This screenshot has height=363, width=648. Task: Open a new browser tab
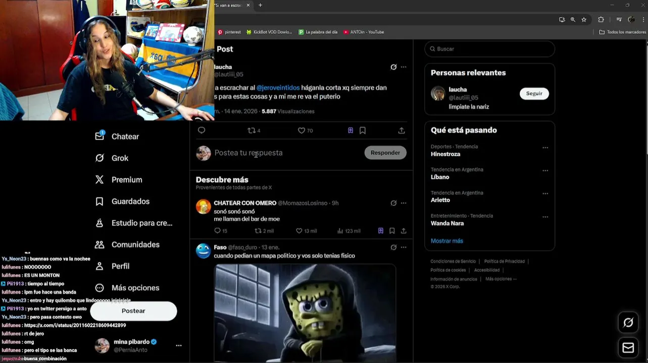point(261,6)
